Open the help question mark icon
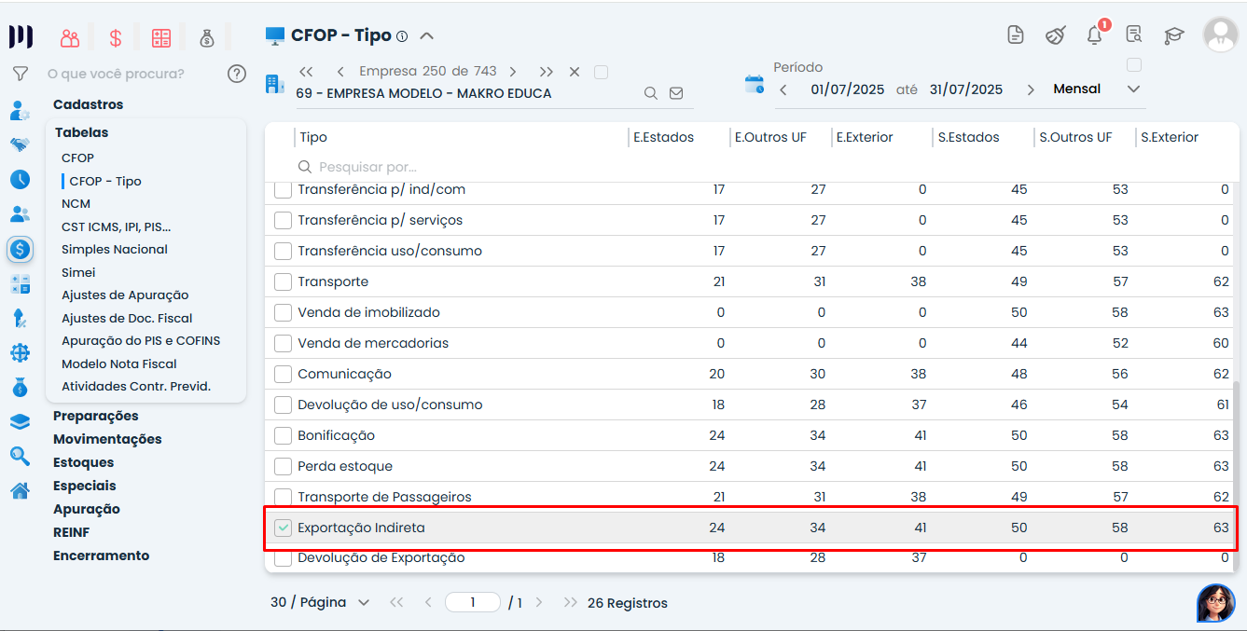Image resolution: width=1247 pixels, height=631 pixels. [x=237, y=73]
